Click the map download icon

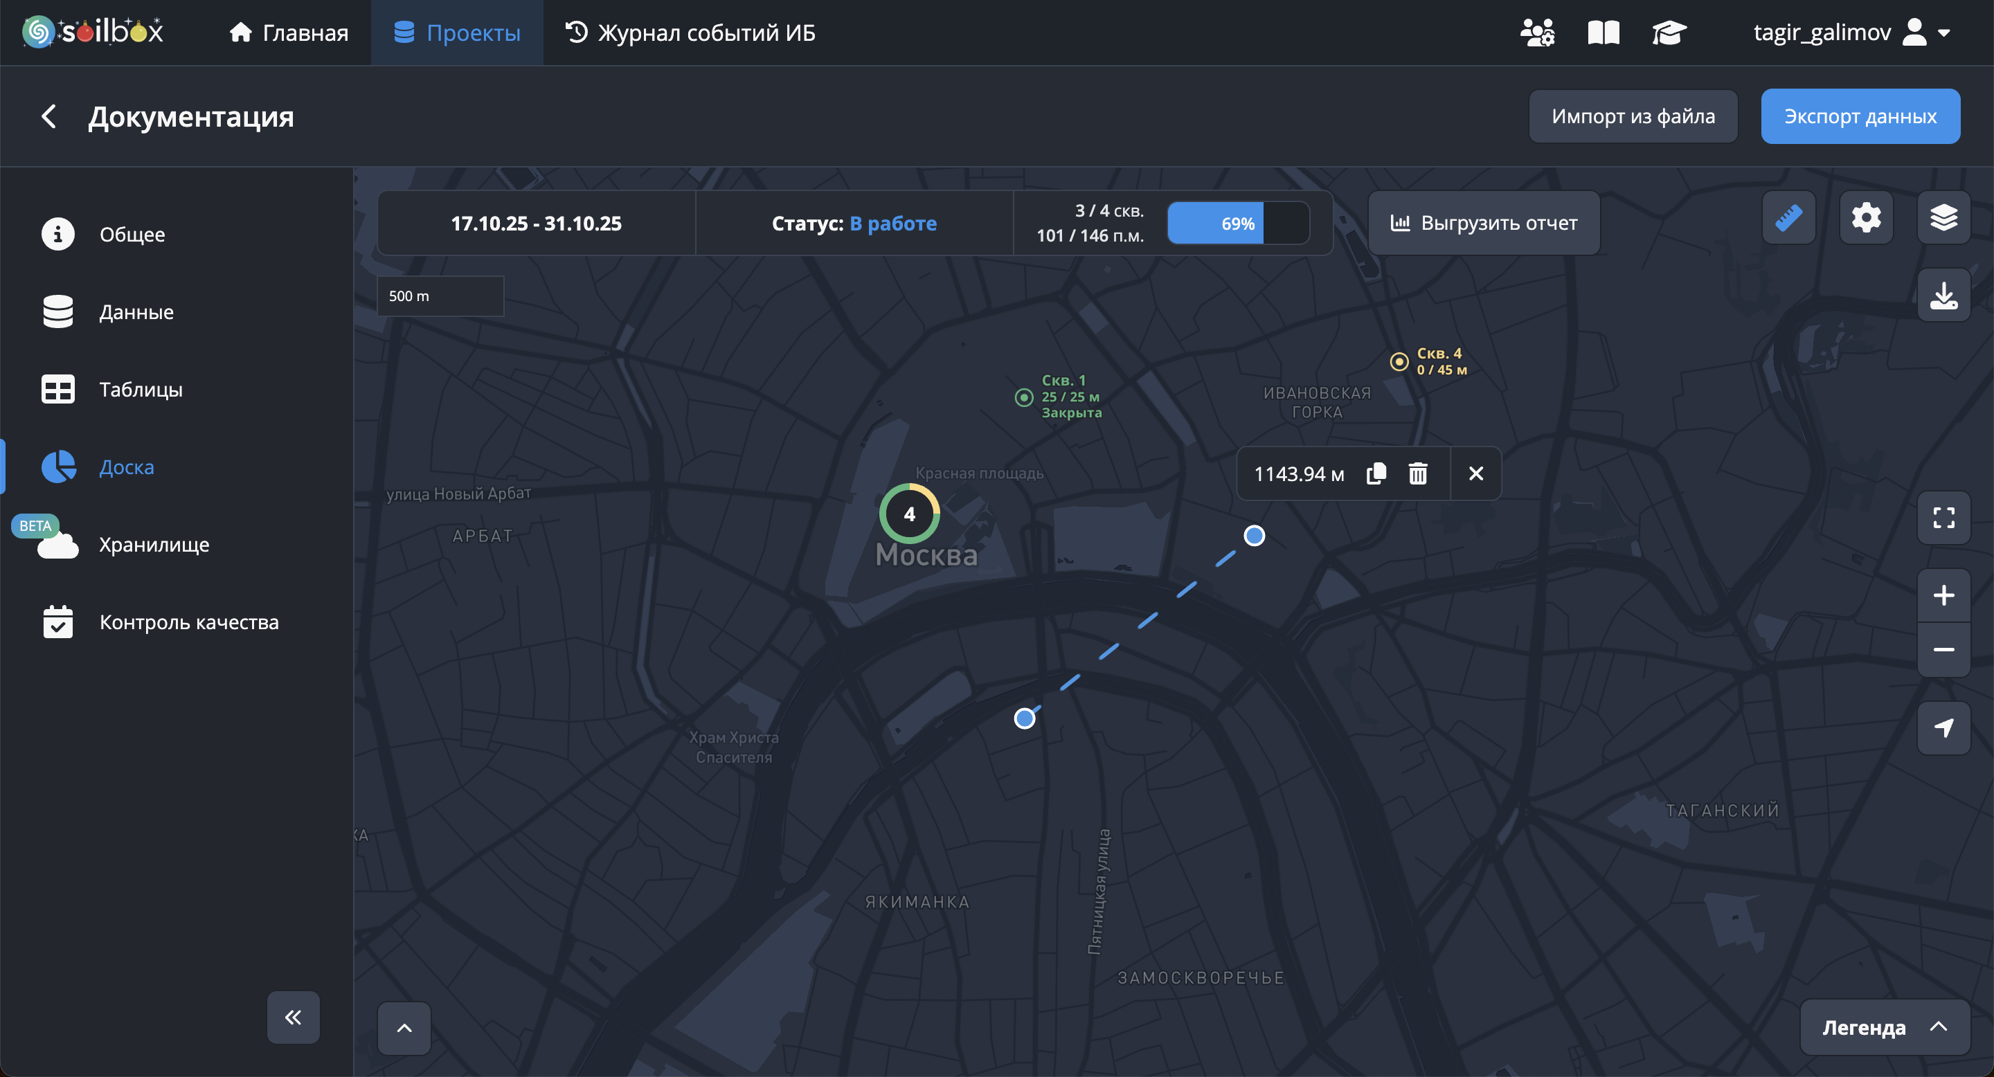[x=1943, y=296]
